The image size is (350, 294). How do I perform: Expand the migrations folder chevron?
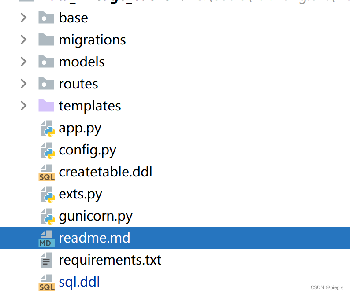[x=23, y=40]
